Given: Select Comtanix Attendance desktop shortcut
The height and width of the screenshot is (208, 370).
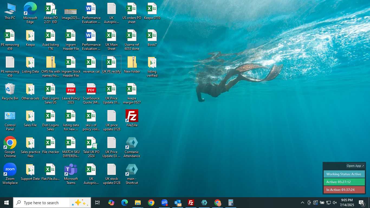Looking at the screenshot, I should point(132,147).
